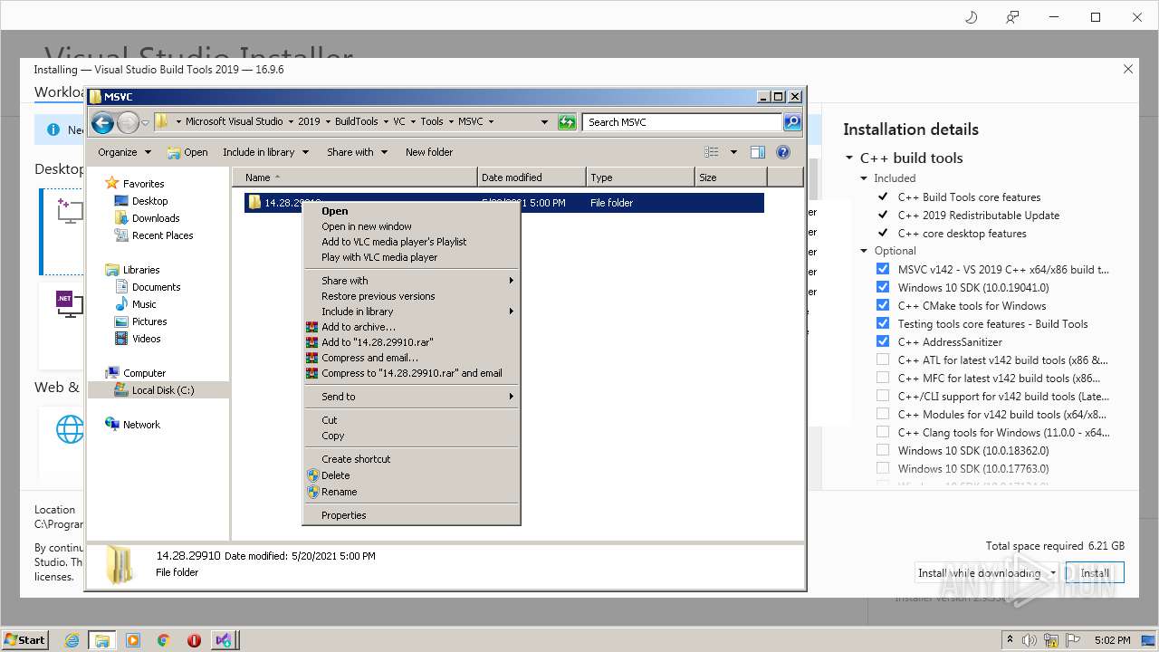Uncheck Windows 10 SDK (10.0.19041.0)
Image resolution: width=1159 pixels, height=652 pixels.
[x=883, y=287]
